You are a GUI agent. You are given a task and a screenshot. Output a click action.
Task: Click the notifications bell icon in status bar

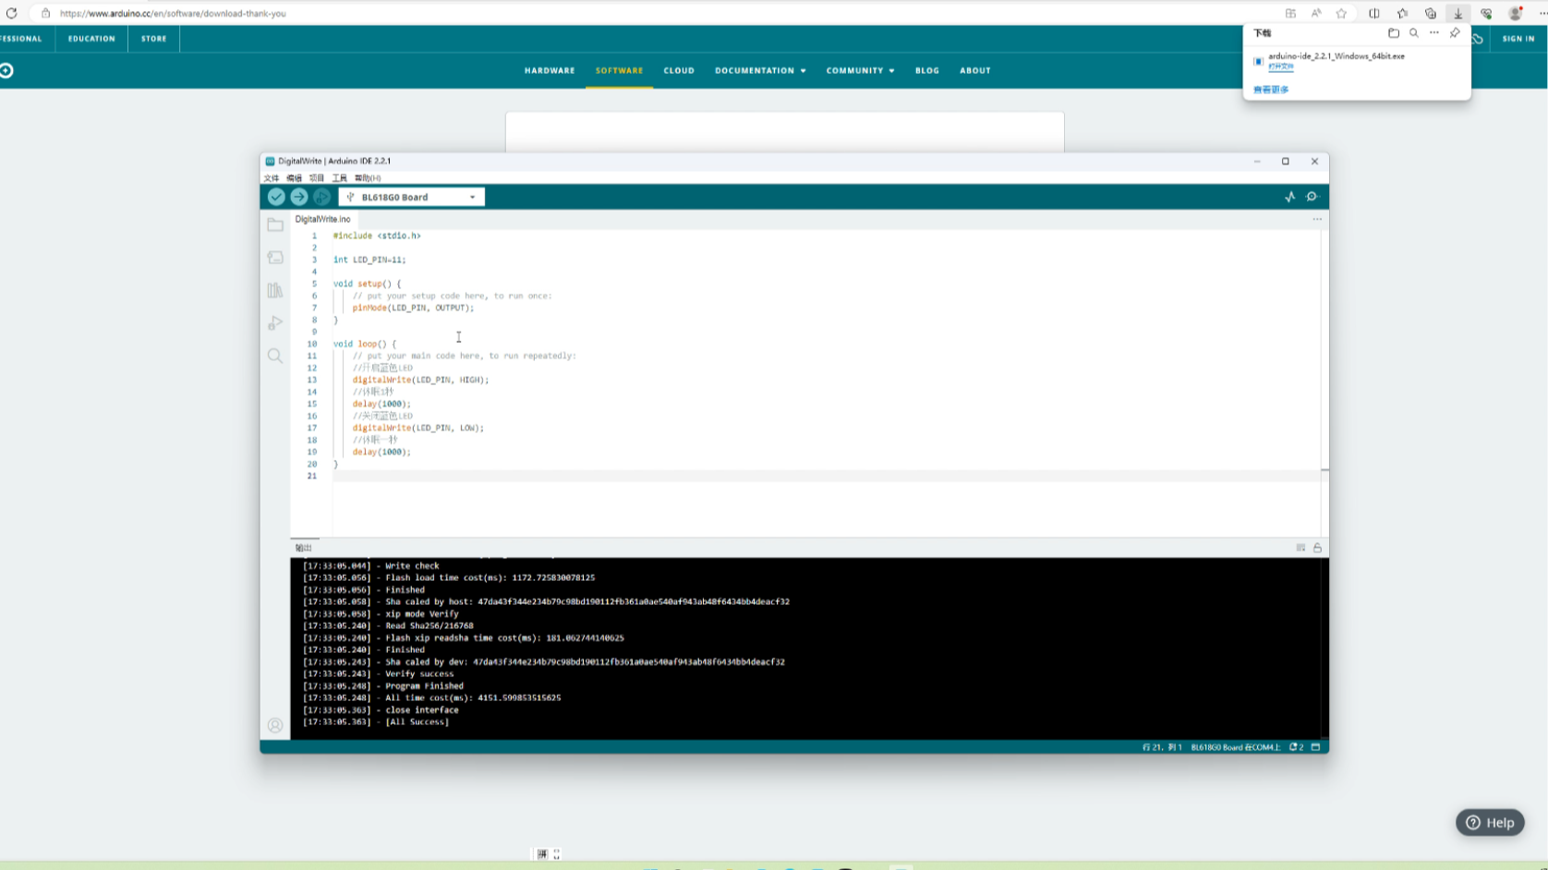1296,747
